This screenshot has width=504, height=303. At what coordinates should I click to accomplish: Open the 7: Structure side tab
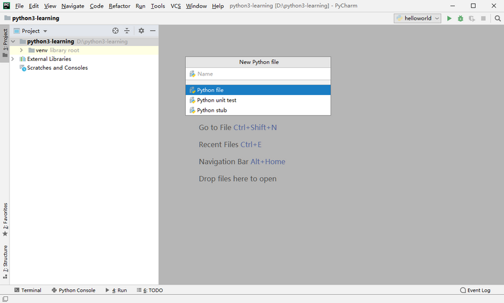point(5,262)
